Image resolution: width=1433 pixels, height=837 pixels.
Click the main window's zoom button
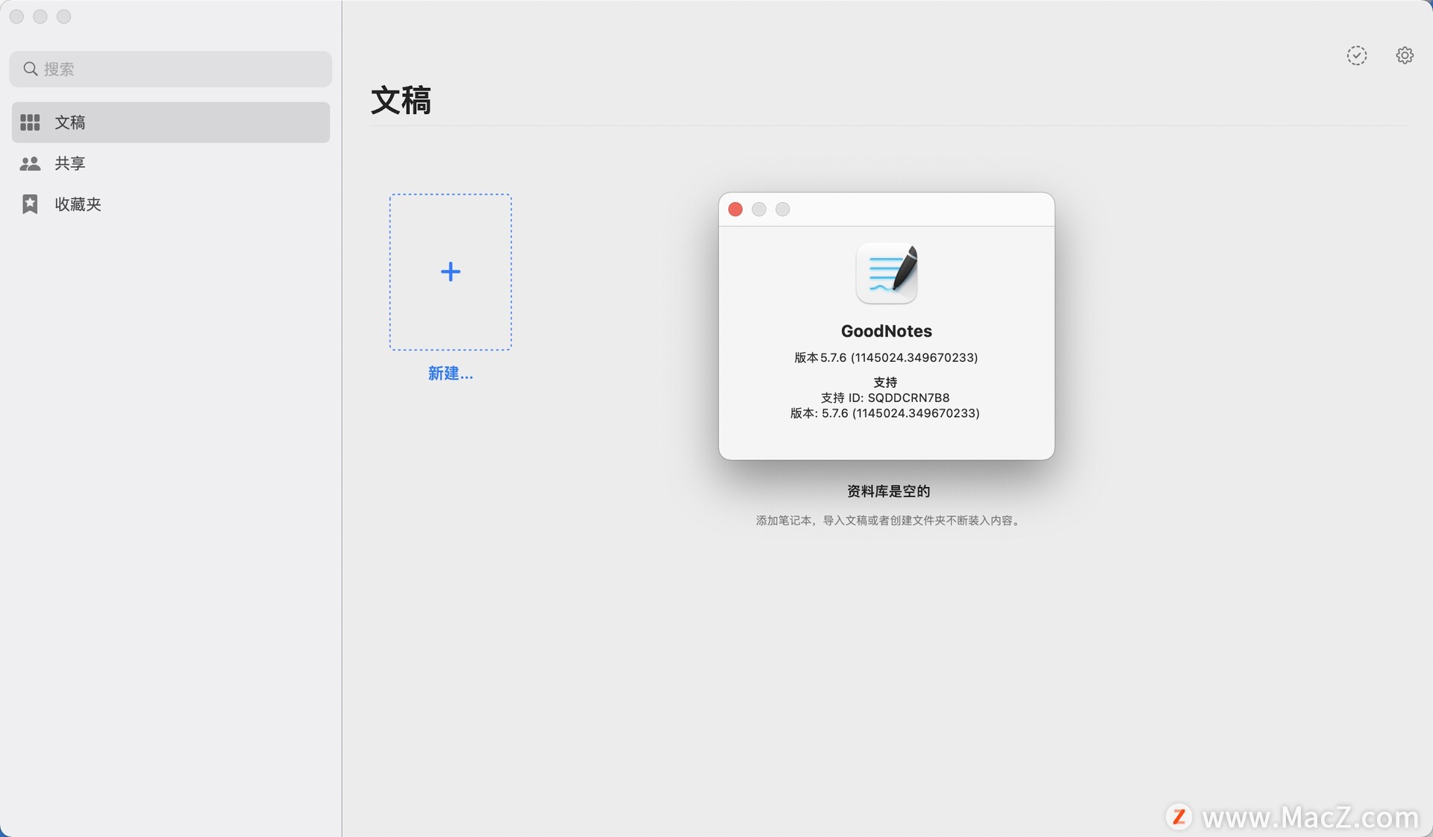64,16
